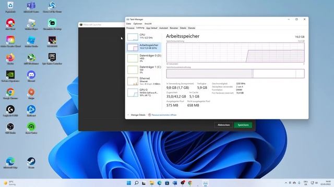Image resolution: width=334 pixels, height=187 pixels.
Task: Open the Origin desktop icon
Action: pos(31,94)
